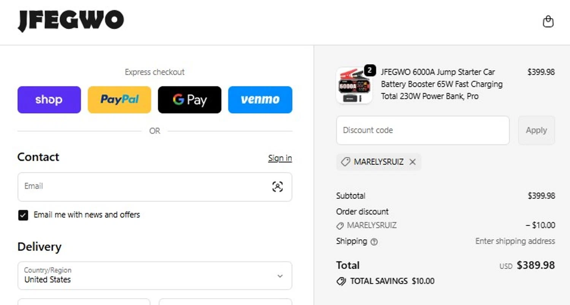Click the product price $399.98 at top

point(541,72)
